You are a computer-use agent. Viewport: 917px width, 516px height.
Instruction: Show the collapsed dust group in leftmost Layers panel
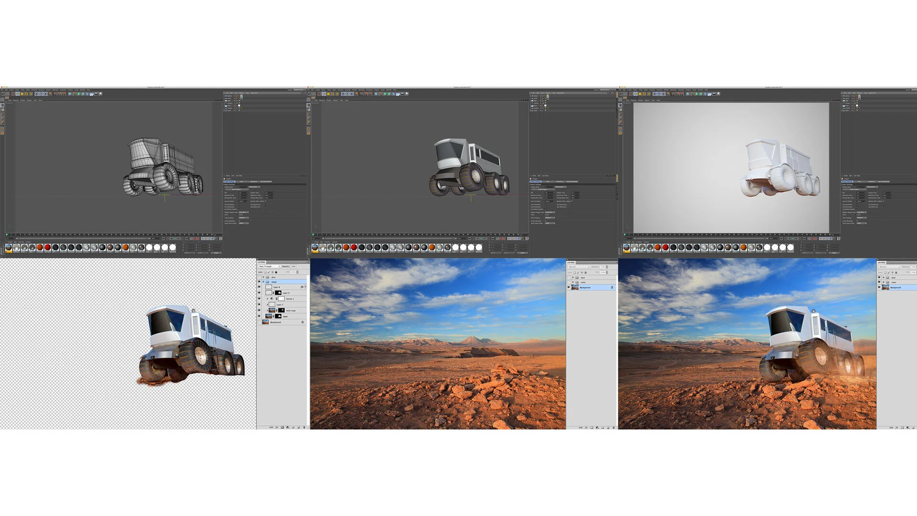259,277
